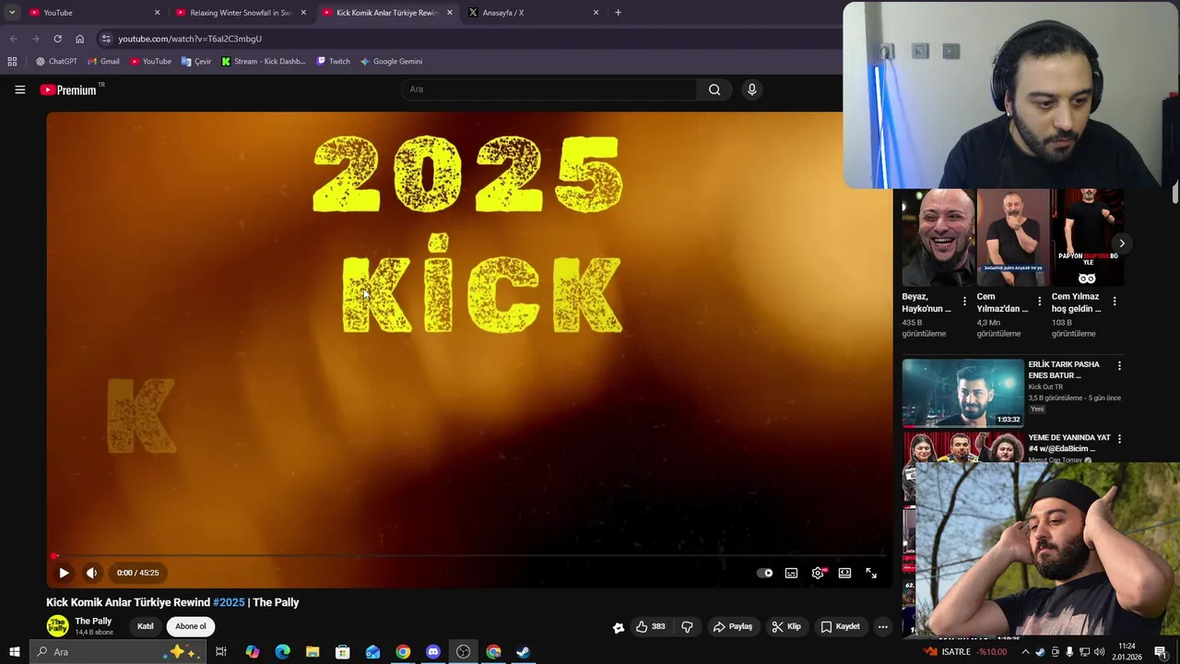Image resolution: width=1180 pixels, height=664 pixels.
Task: Close the Relaxing Winter Snowfall tab
Action: pyautogui.click(x=303, y=13)
